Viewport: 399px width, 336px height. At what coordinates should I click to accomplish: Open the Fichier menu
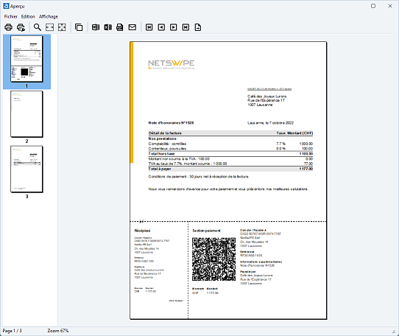pos(11,16)
